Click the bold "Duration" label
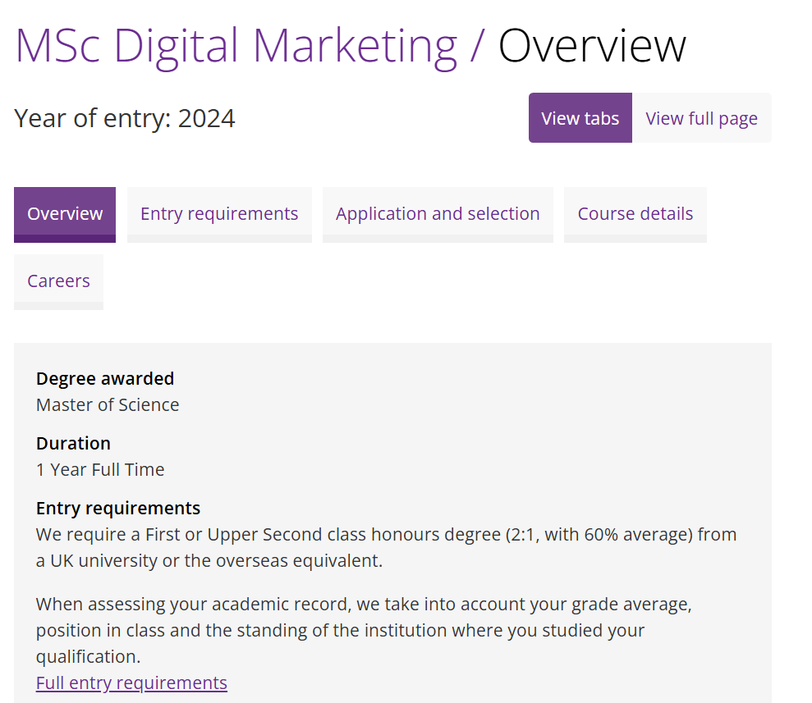Screen dimensions: 812x703 (73, 444)
